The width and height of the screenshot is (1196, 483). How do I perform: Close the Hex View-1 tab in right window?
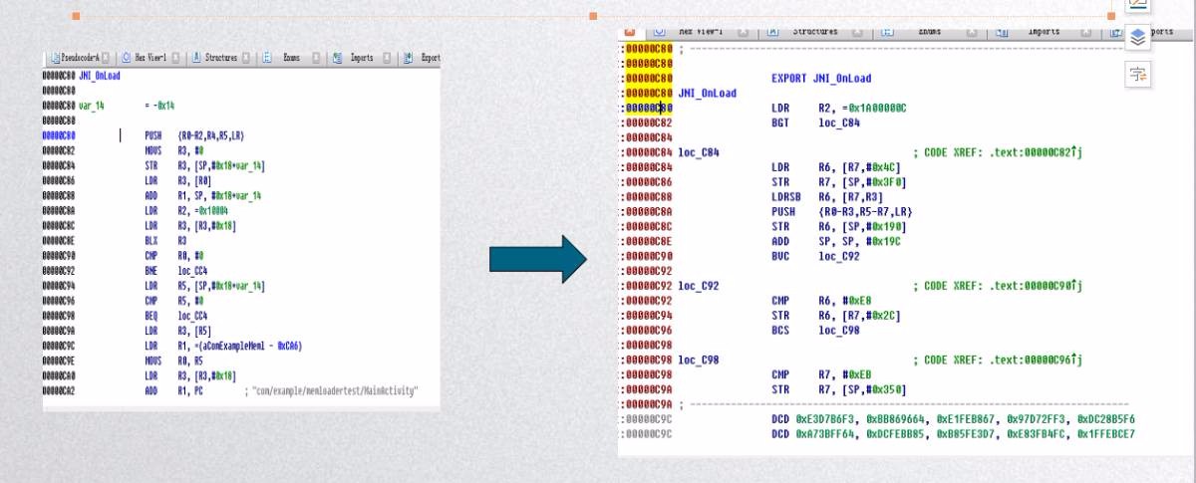click(744, 32)
